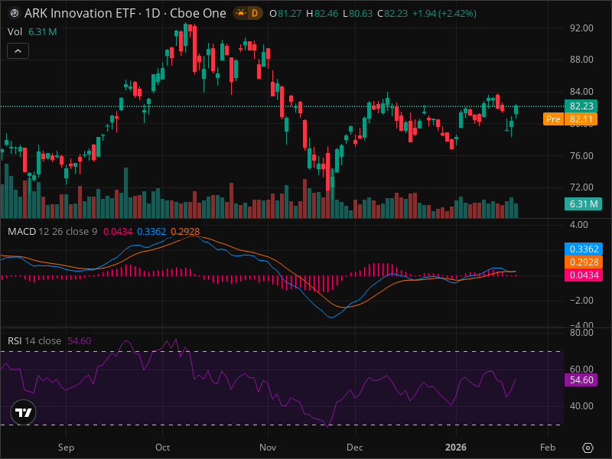
Task: Click the 84.00 price scale label
Action: coord(581,91)
